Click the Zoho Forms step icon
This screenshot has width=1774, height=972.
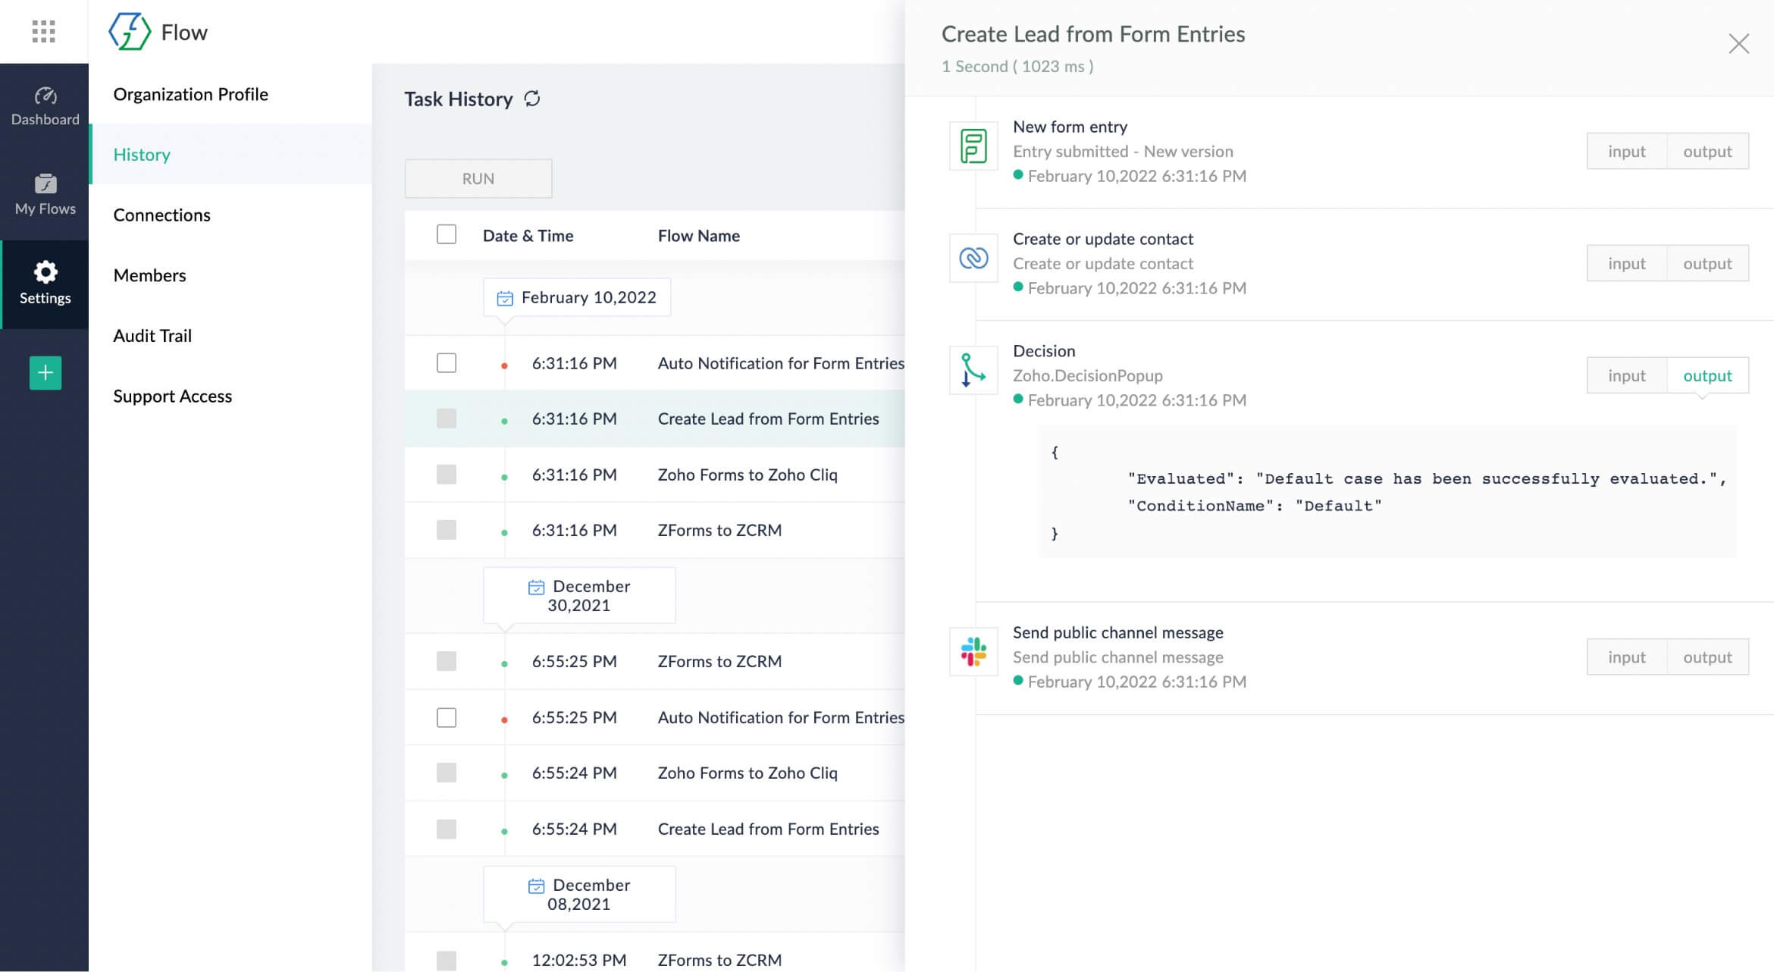[x=973, y=146]
